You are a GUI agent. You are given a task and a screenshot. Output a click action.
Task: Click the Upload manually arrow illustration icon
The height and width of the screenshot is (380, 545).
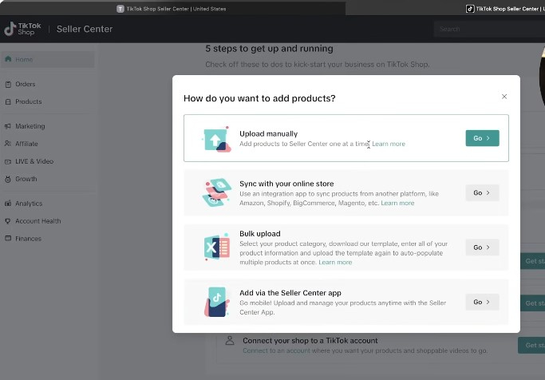[216, 139]
